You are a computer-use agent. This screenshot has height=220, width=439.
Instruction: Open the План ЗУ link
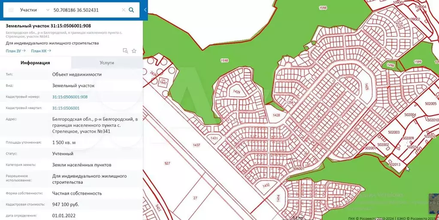(x=15, y=51)
